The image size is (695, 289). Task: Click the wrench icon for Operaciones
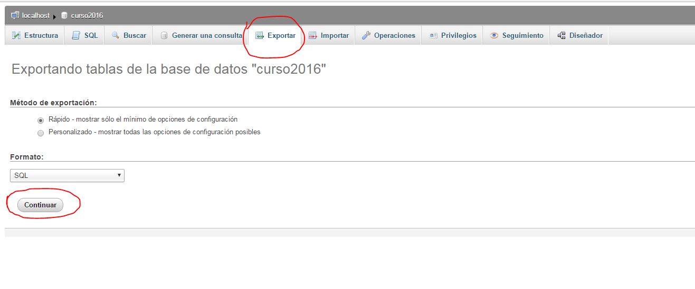click(366, 36)
